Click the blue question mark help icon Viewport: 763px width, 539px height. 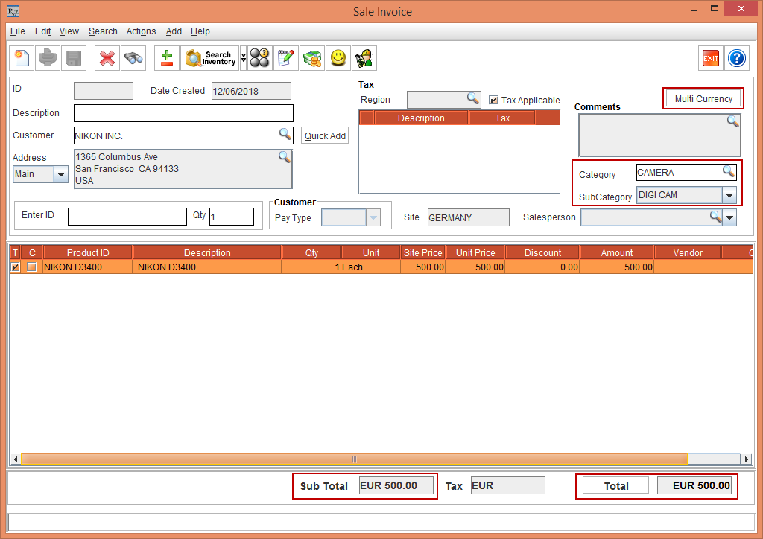[737, 58]
